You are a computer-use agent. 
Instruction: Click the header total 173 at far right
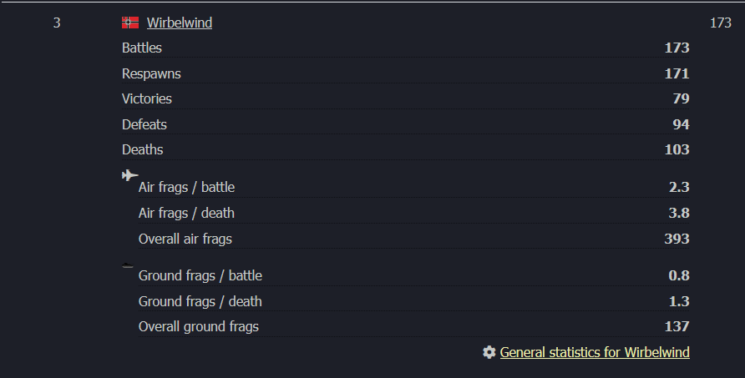click(720, 23)
